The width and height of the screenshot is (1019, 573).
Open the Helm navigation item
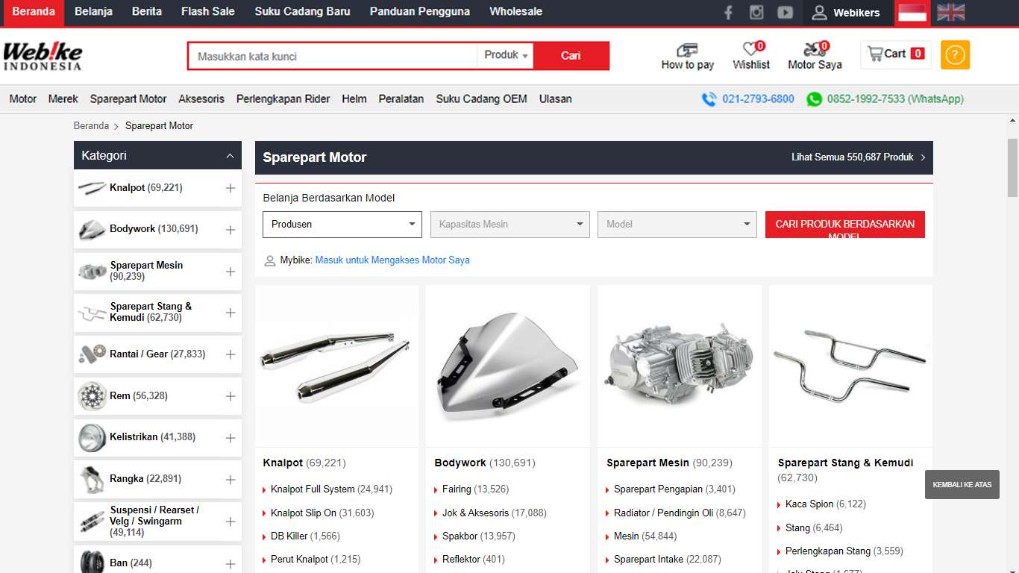coord(354,98)
